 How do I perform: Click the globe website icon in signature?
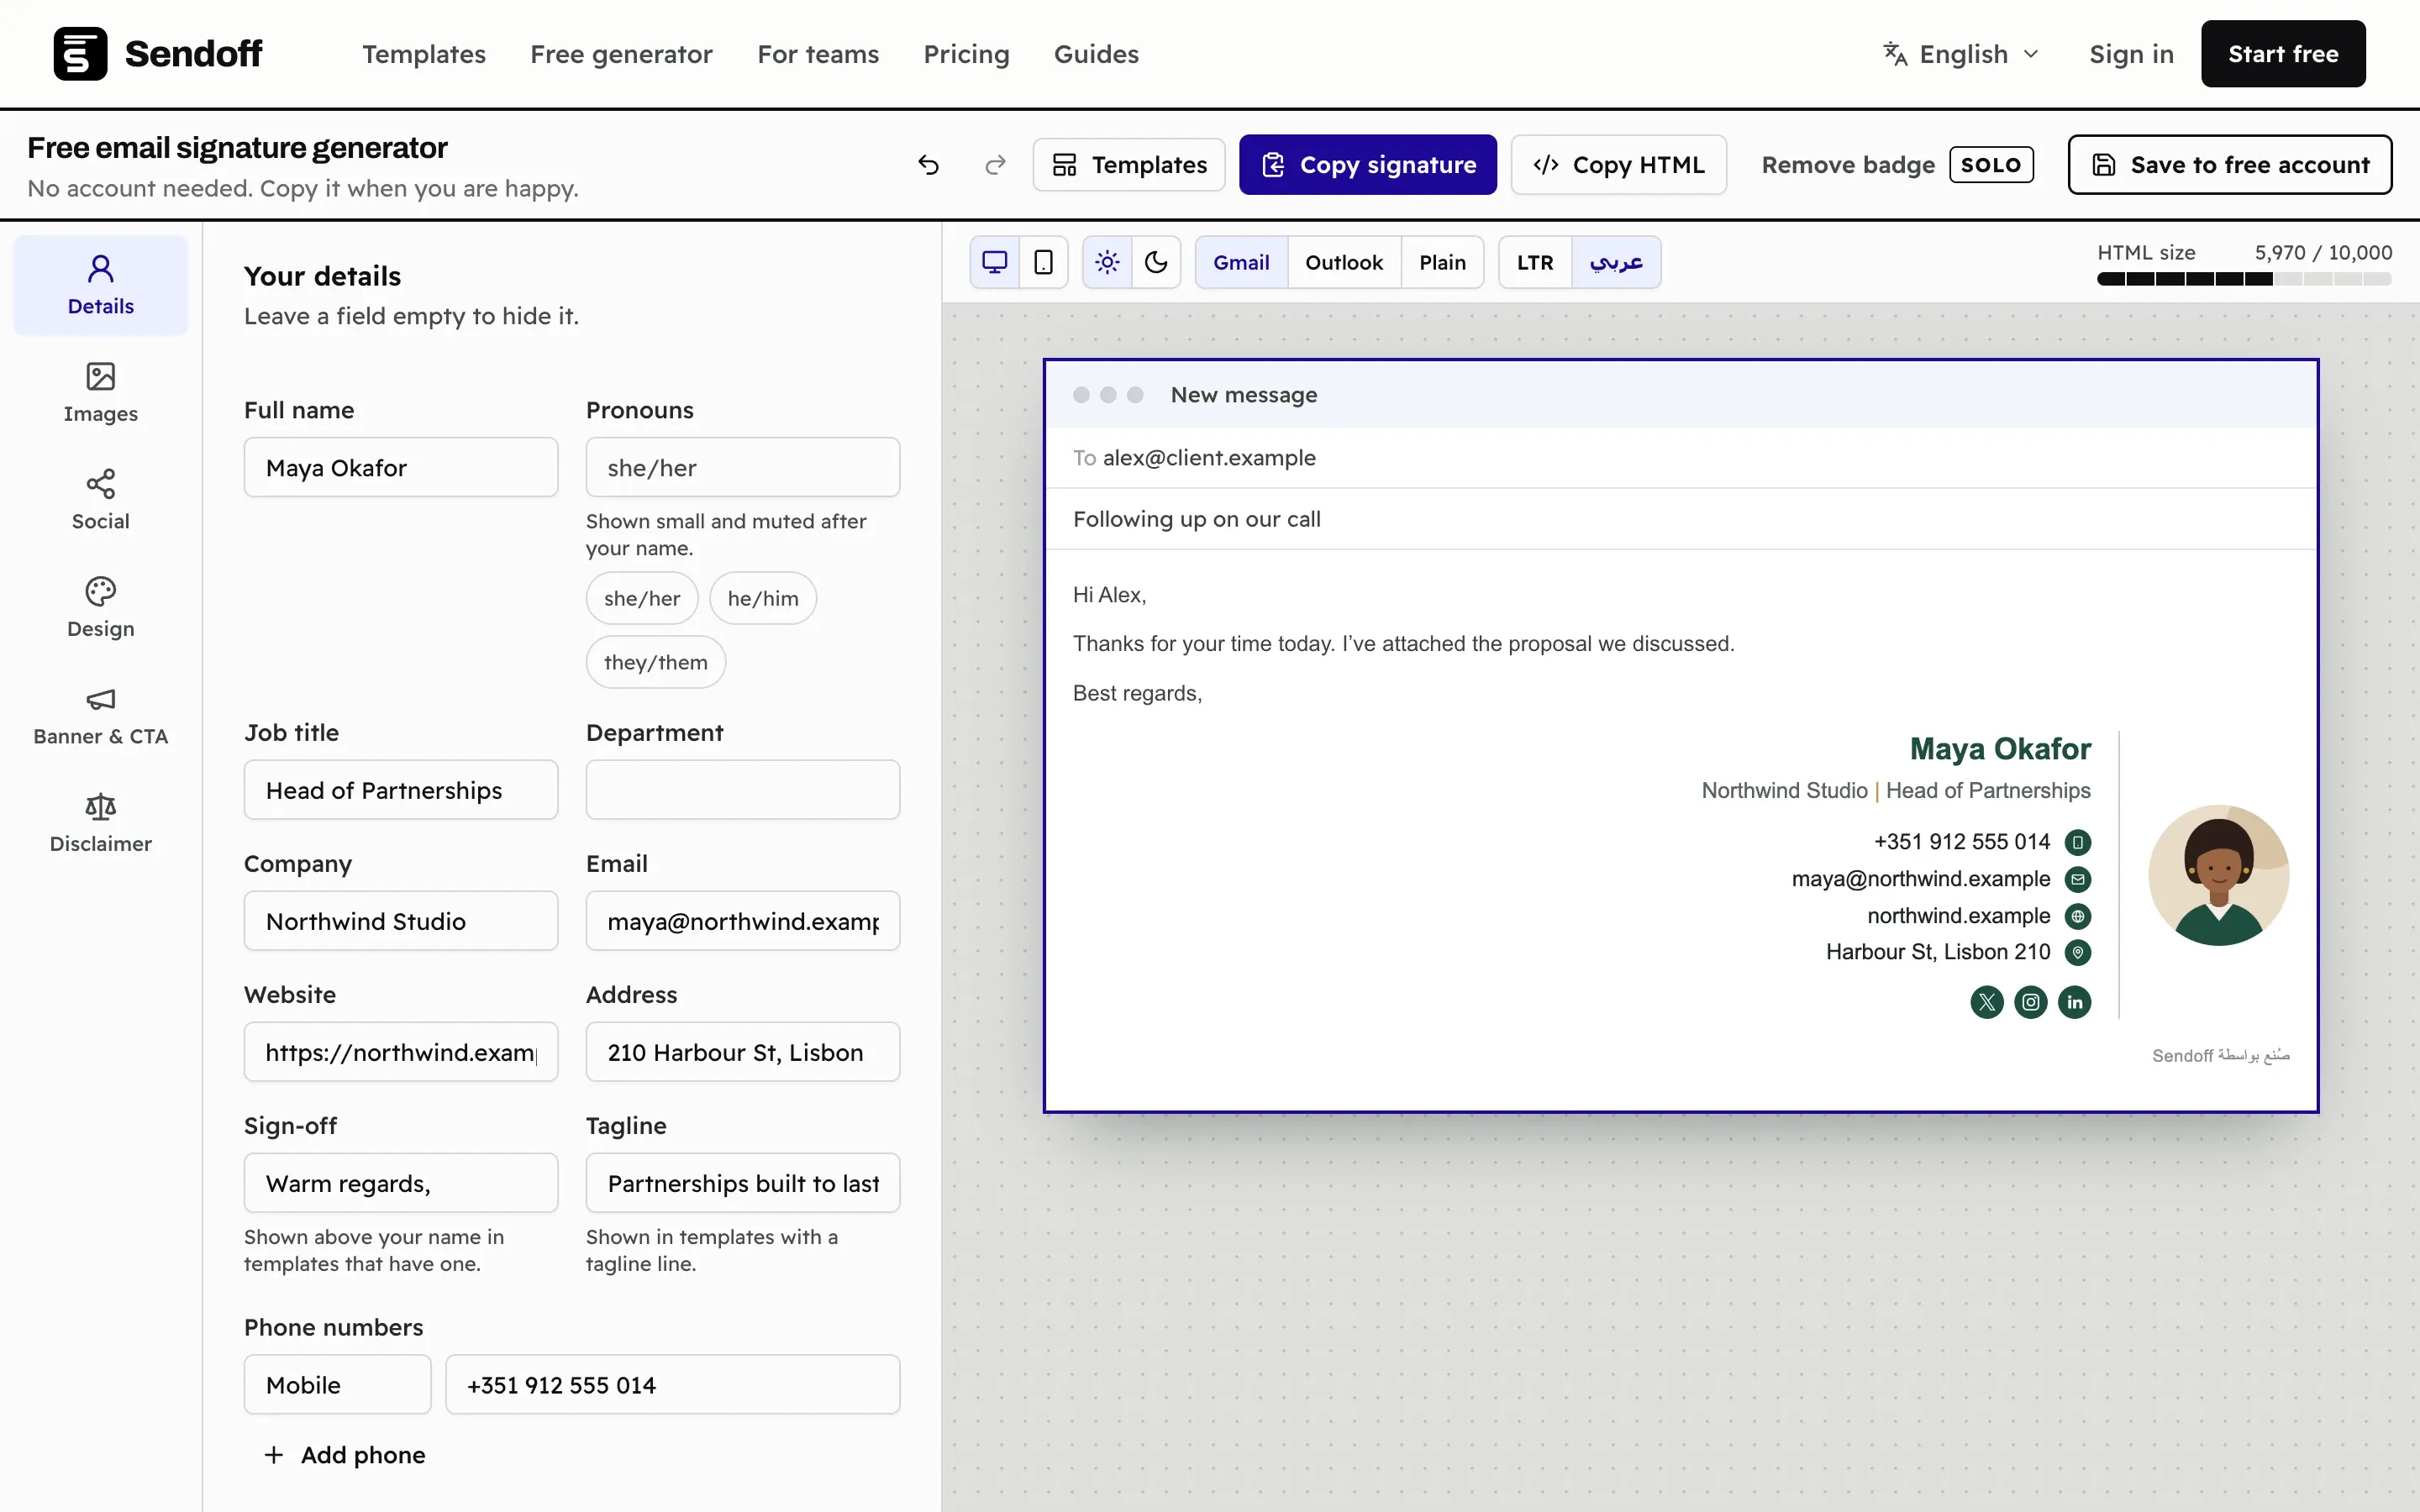2078,916
